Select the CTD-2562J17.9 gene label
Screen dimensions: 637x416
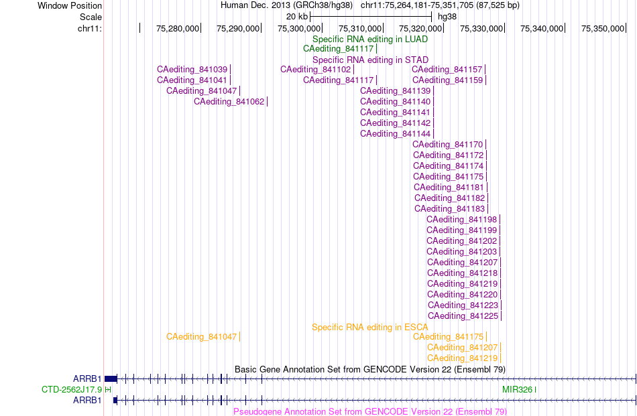click(72, 390)
